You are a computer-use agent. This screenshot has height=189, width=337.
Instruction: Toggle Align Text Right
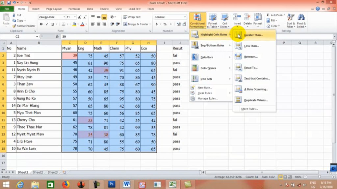[x=104, y=24]
